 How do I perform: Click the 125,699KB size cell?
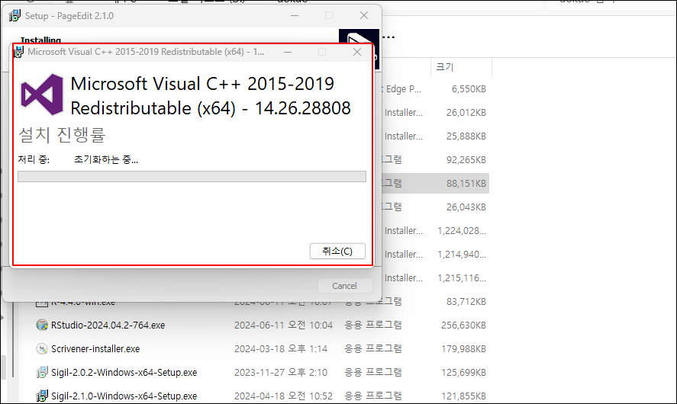[x=463, y=373]
